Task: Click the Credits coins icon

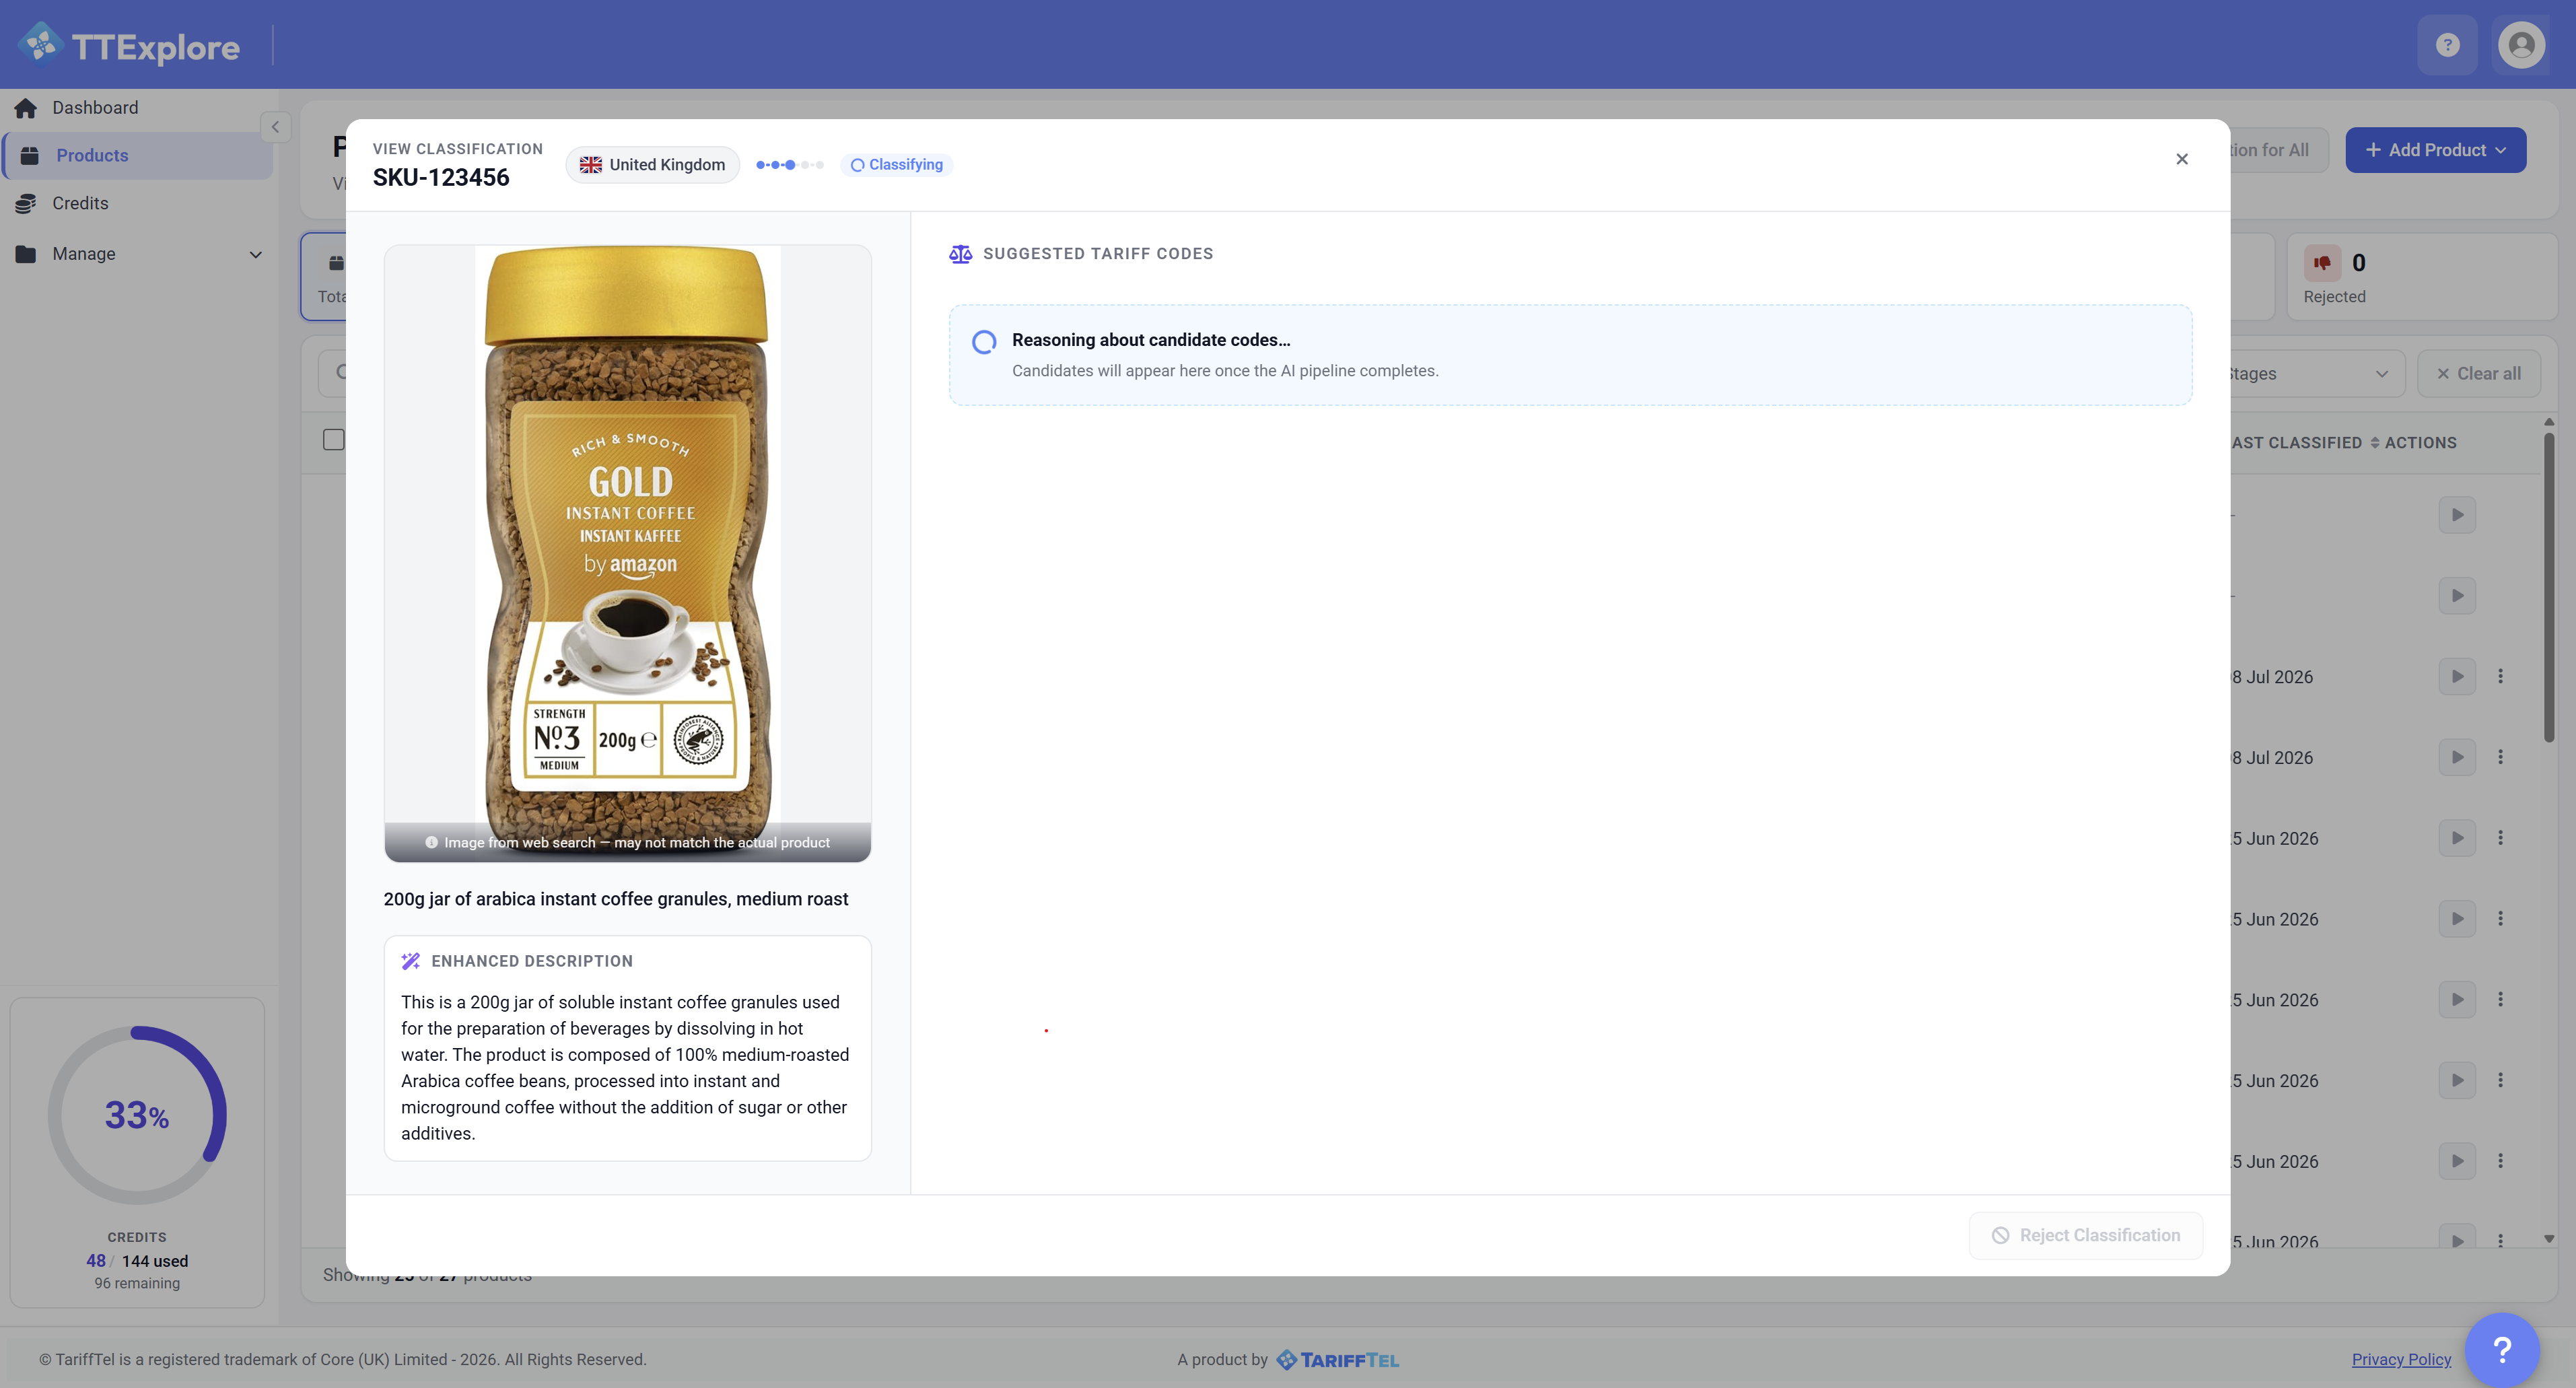Action: [26, 203]
